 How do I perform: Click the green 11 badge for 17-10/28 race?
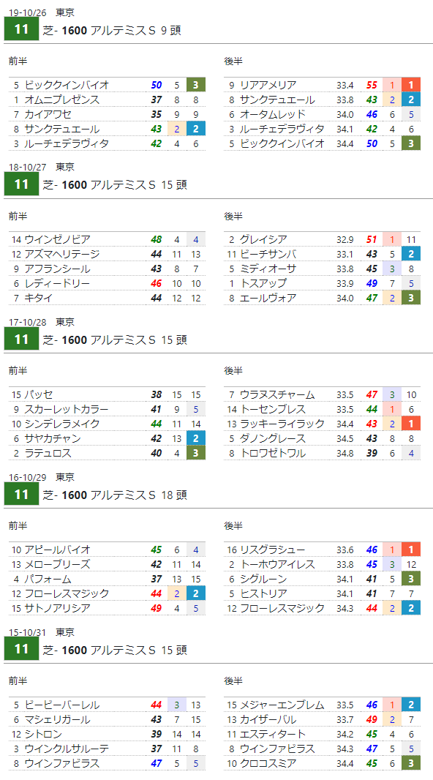point(21,340)
